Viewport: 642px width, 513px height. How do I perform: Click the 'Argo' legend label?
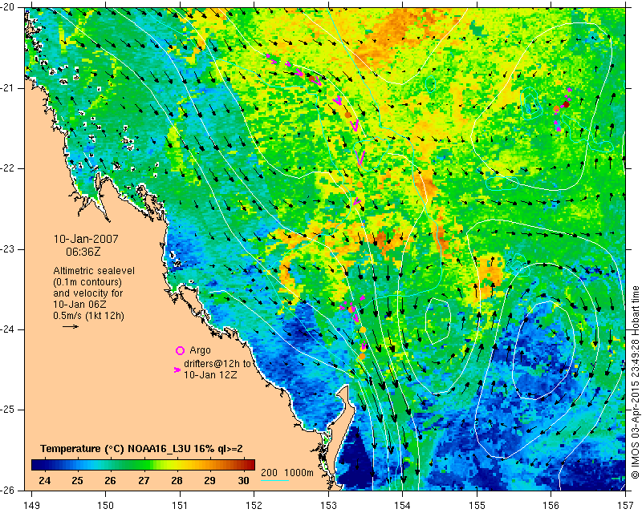click(200, 350)
